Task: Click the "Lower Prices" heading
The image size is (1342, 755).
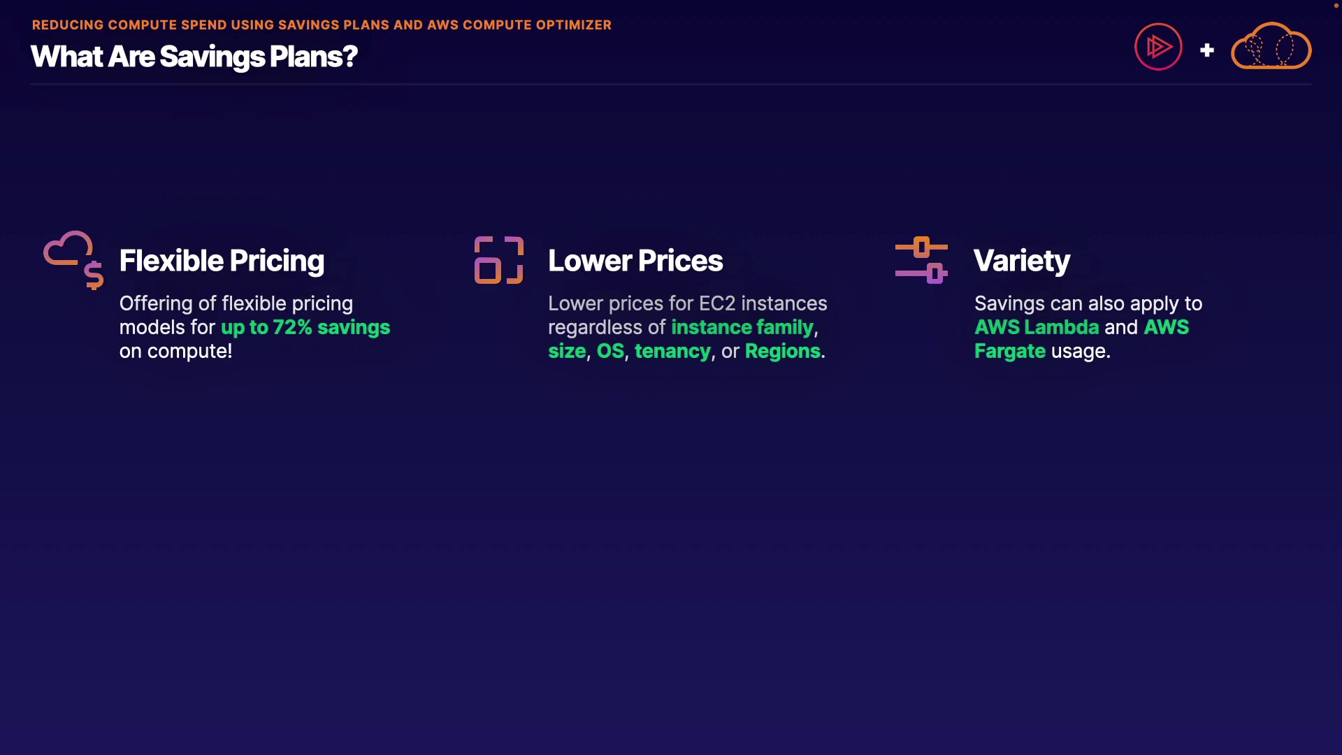Action: pos(635,261)
